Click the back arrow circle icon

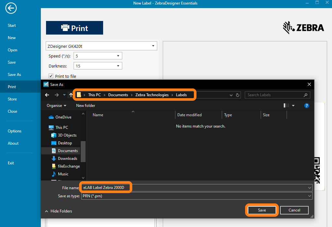(x=11, y=8)
